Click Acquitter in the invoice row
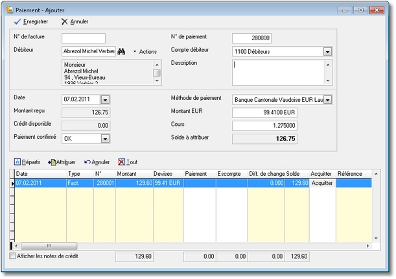 click(321, 184)
